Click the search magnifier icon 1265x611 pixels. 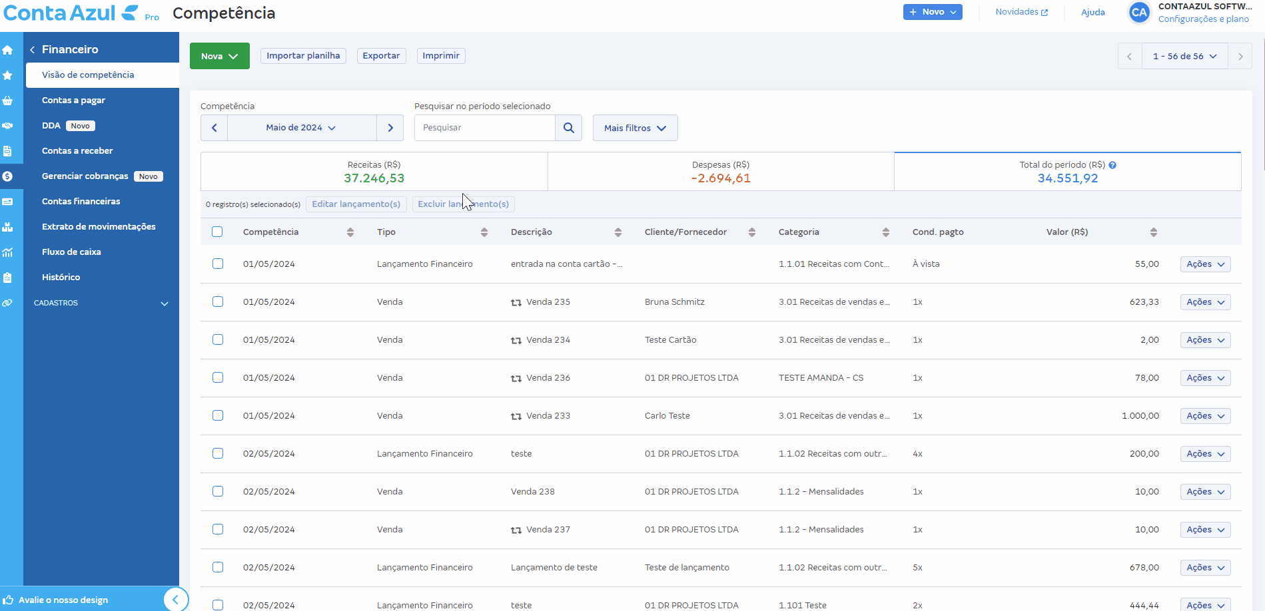tap(568, 128)
